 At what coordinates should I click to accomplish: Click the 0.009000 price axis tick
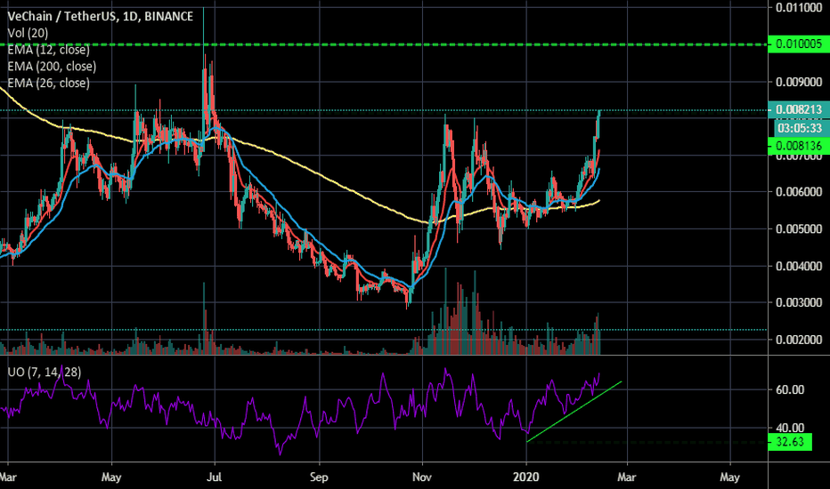point(799,82)
